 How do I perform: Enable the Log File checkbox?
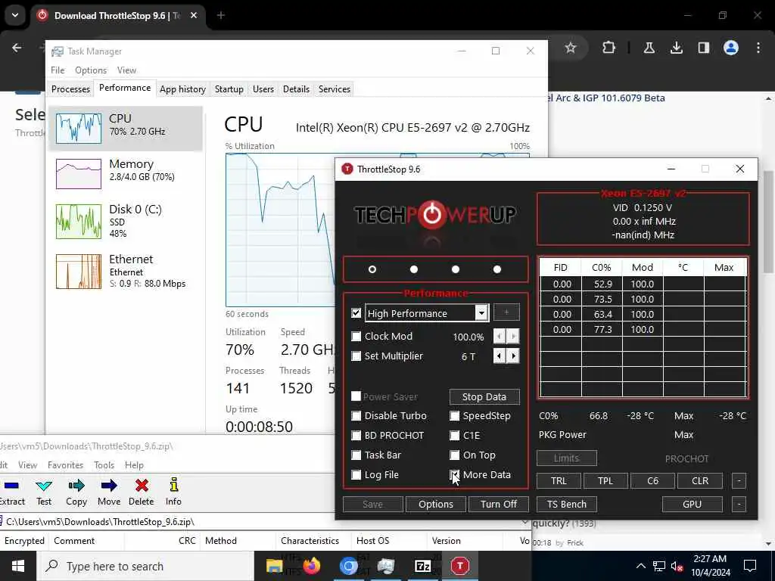[356, 475]
